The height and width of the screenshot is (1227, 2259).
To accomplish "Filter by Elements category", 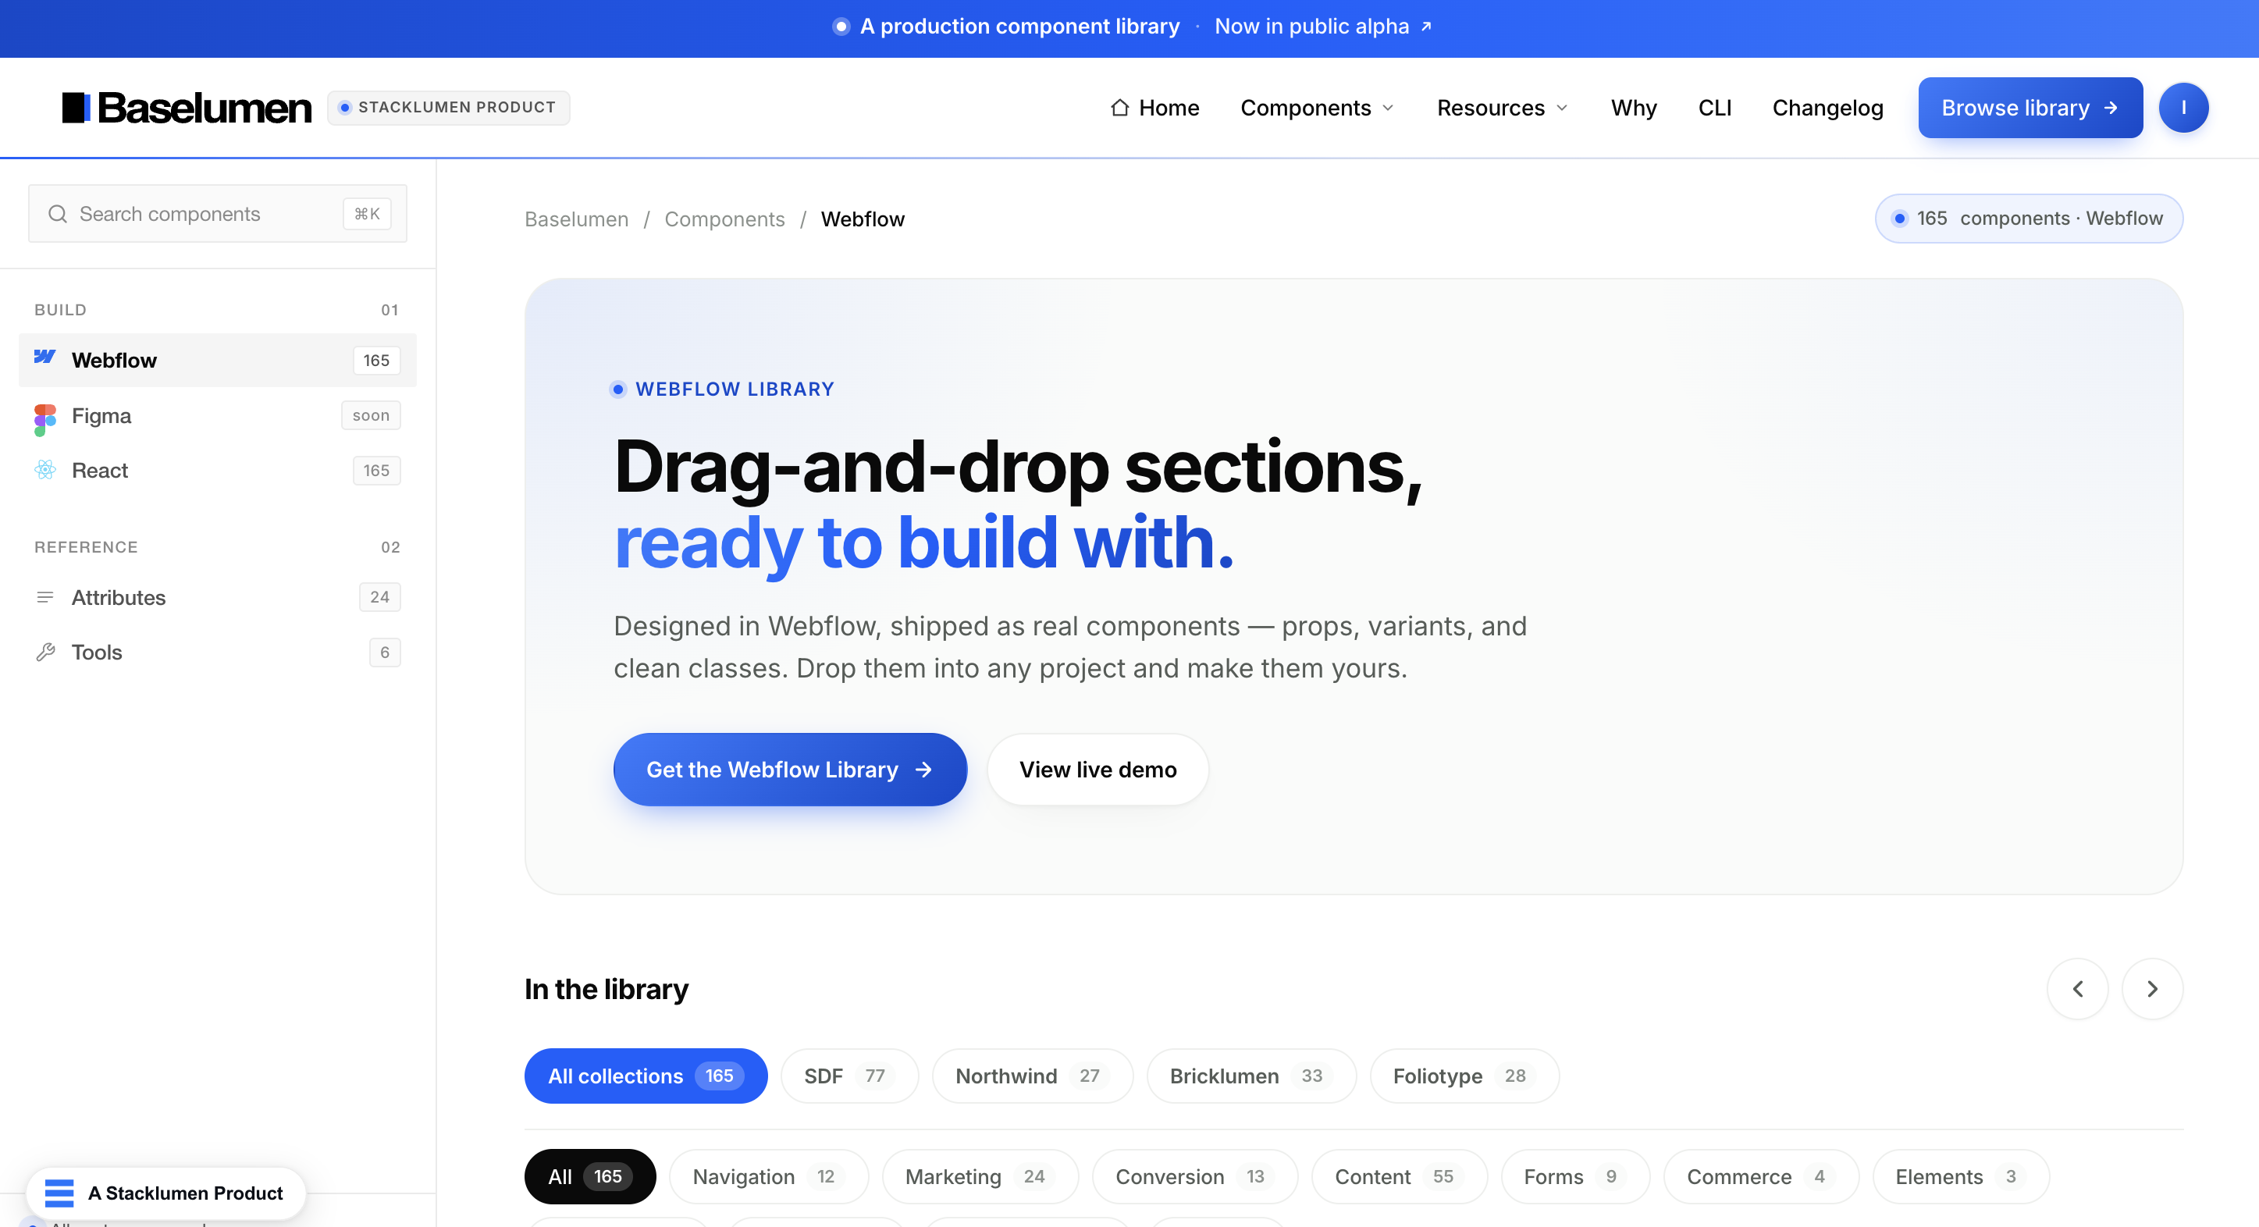I will coord(1960,1176).
